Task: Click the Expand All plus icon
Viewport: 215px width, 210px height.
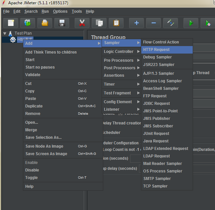Action: 136,23
